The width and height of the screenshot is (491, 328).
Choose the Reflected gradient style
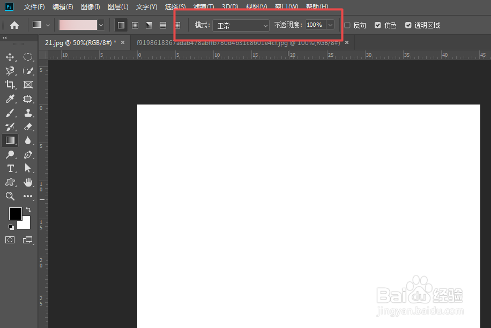tap(163, 25)
